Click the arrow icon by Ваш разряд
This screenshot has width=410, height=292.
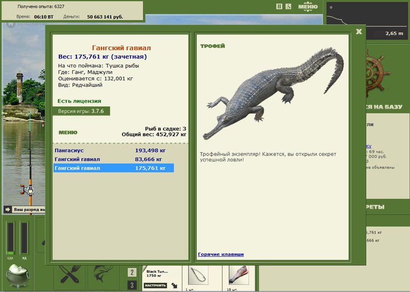coord(8,210)
